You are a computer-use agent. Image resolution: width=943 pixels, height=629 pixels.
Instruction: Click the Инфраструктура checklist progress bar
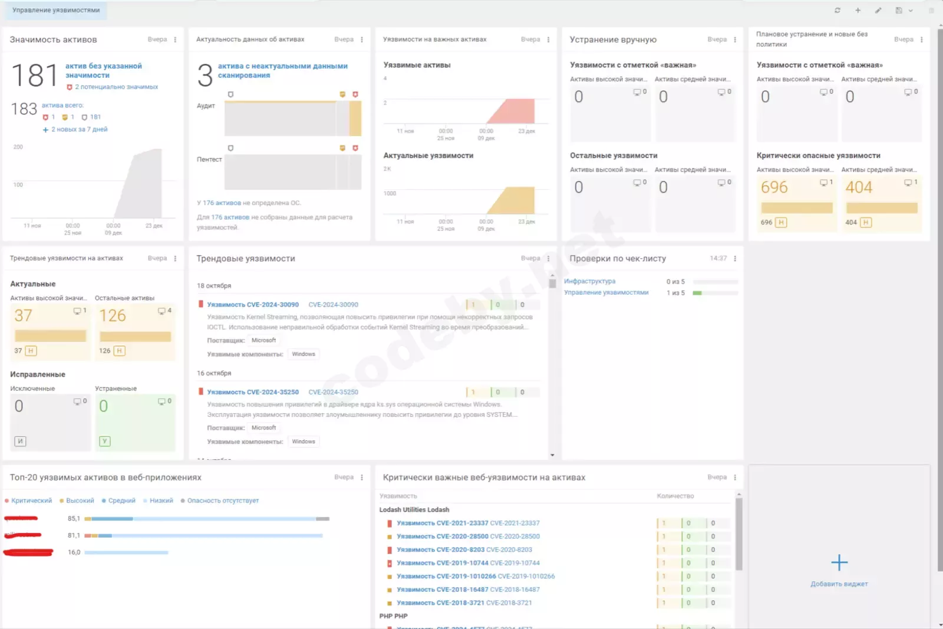coord(715,282)
